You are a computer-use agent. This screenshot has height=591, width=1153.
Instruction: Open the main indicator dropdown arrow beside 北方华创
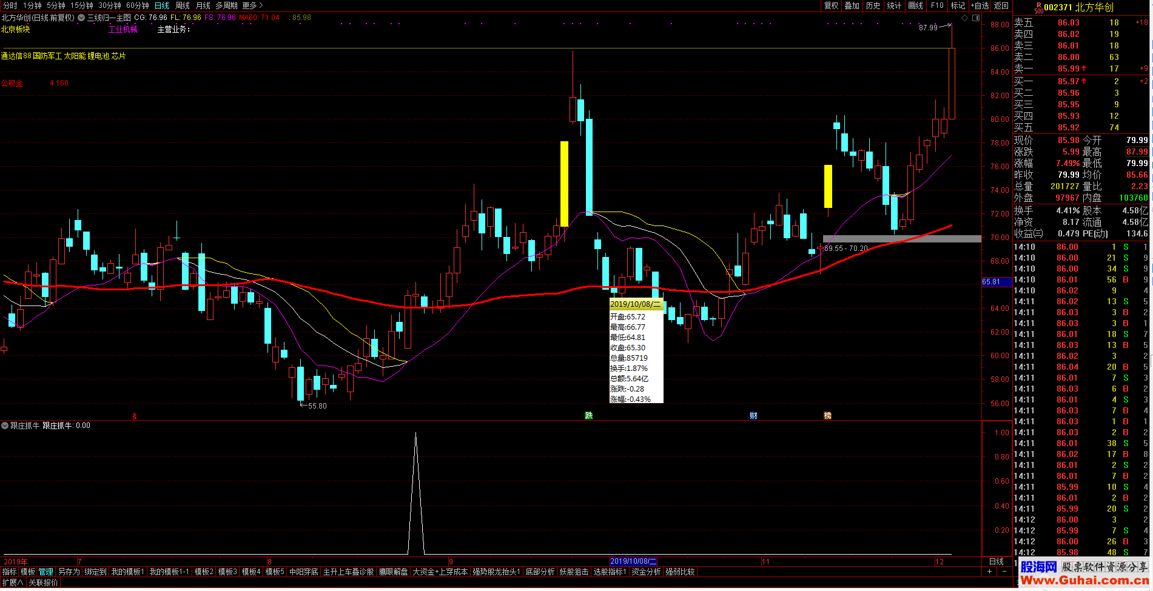(x=81, y=18)
